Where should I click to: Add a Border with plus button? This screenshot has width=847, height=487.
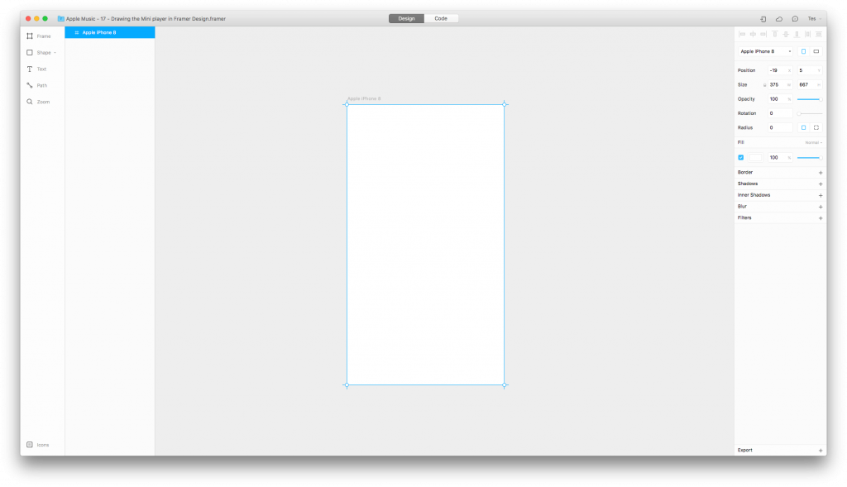(x=821, y=173)
